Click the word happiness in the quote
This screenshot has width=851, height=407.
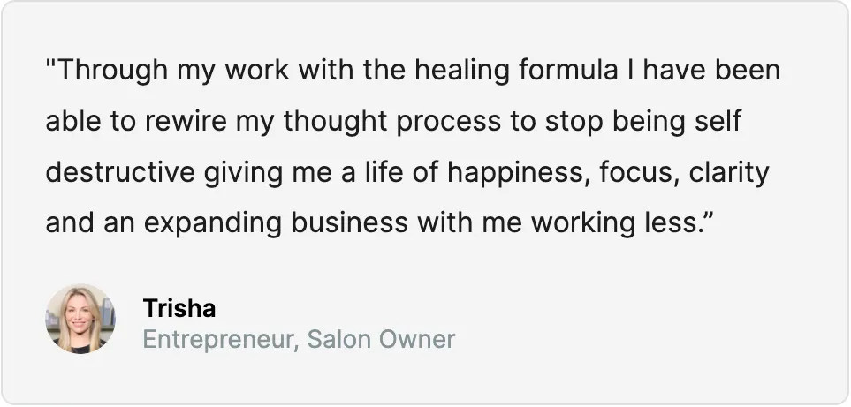point(519,173)
